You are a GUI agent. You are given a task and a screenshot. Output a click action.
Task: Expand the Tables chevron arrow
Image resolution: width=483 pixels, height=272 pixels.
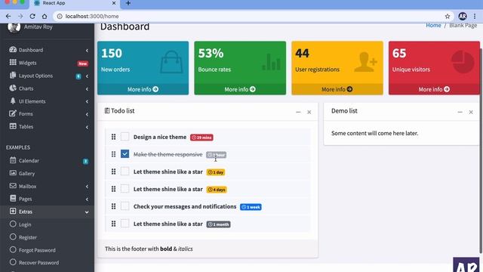pyautogui.click(x=87, y=127)
